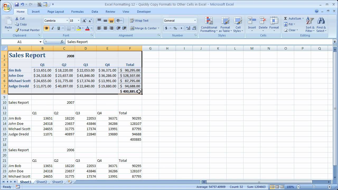
Task: Copy the selected cells
Action: 21,24
